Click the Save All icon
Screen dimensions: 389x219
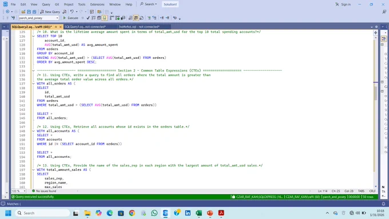34,11
